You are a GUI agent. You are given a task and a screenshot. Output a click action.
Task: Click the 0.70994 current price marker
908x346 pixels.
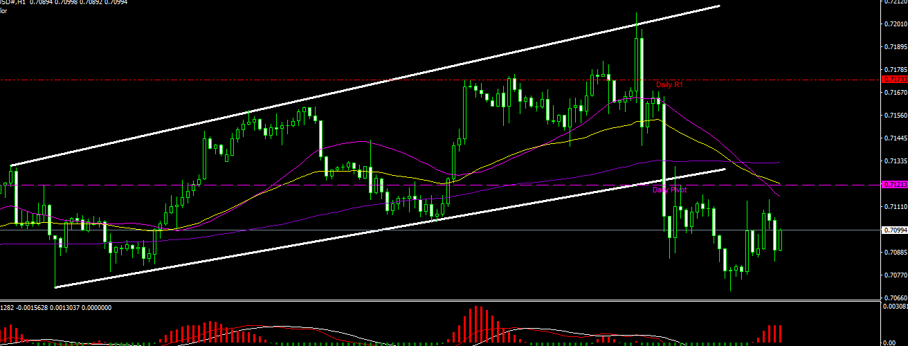[896, 230]
